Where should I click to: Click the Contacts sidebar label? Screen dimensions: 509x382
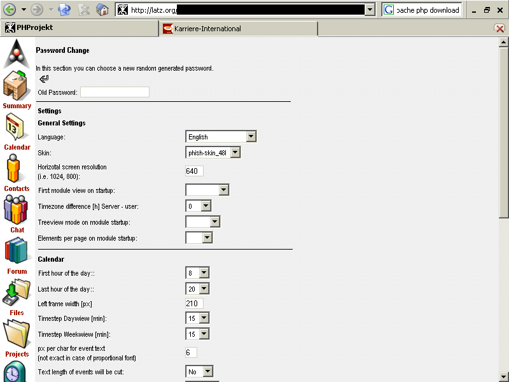[x=17, y=188]
